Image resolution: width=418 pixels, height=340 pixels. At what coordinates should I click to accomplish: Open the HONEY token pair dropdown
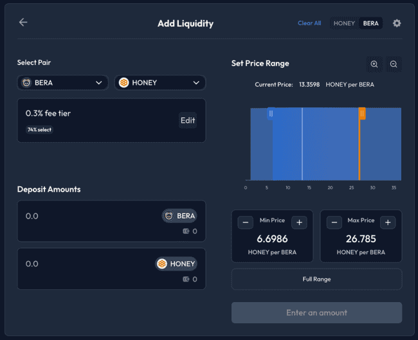[x=159, y=82]
